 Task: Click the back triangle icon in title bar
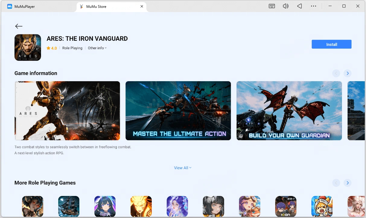pos(299,6)
